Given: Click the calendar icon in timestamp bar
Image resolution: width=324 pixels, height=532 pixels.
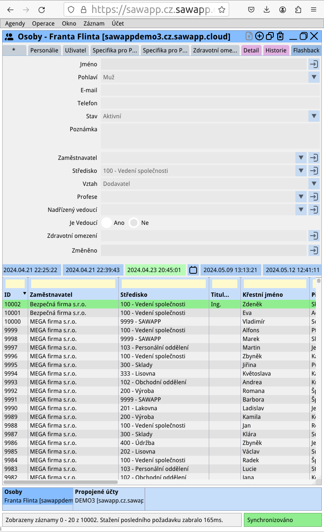Looking at the screenshot, I should (x=193, y=270).
